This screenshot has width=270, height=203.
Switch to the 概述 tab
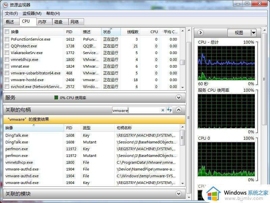[11, 22]
